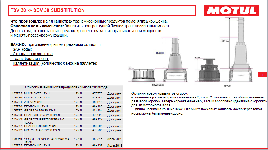268x150 pixels.
Task: Click the MOTUL logo
Action: 231,10
